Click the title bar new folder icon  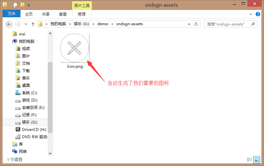point(22,5)
